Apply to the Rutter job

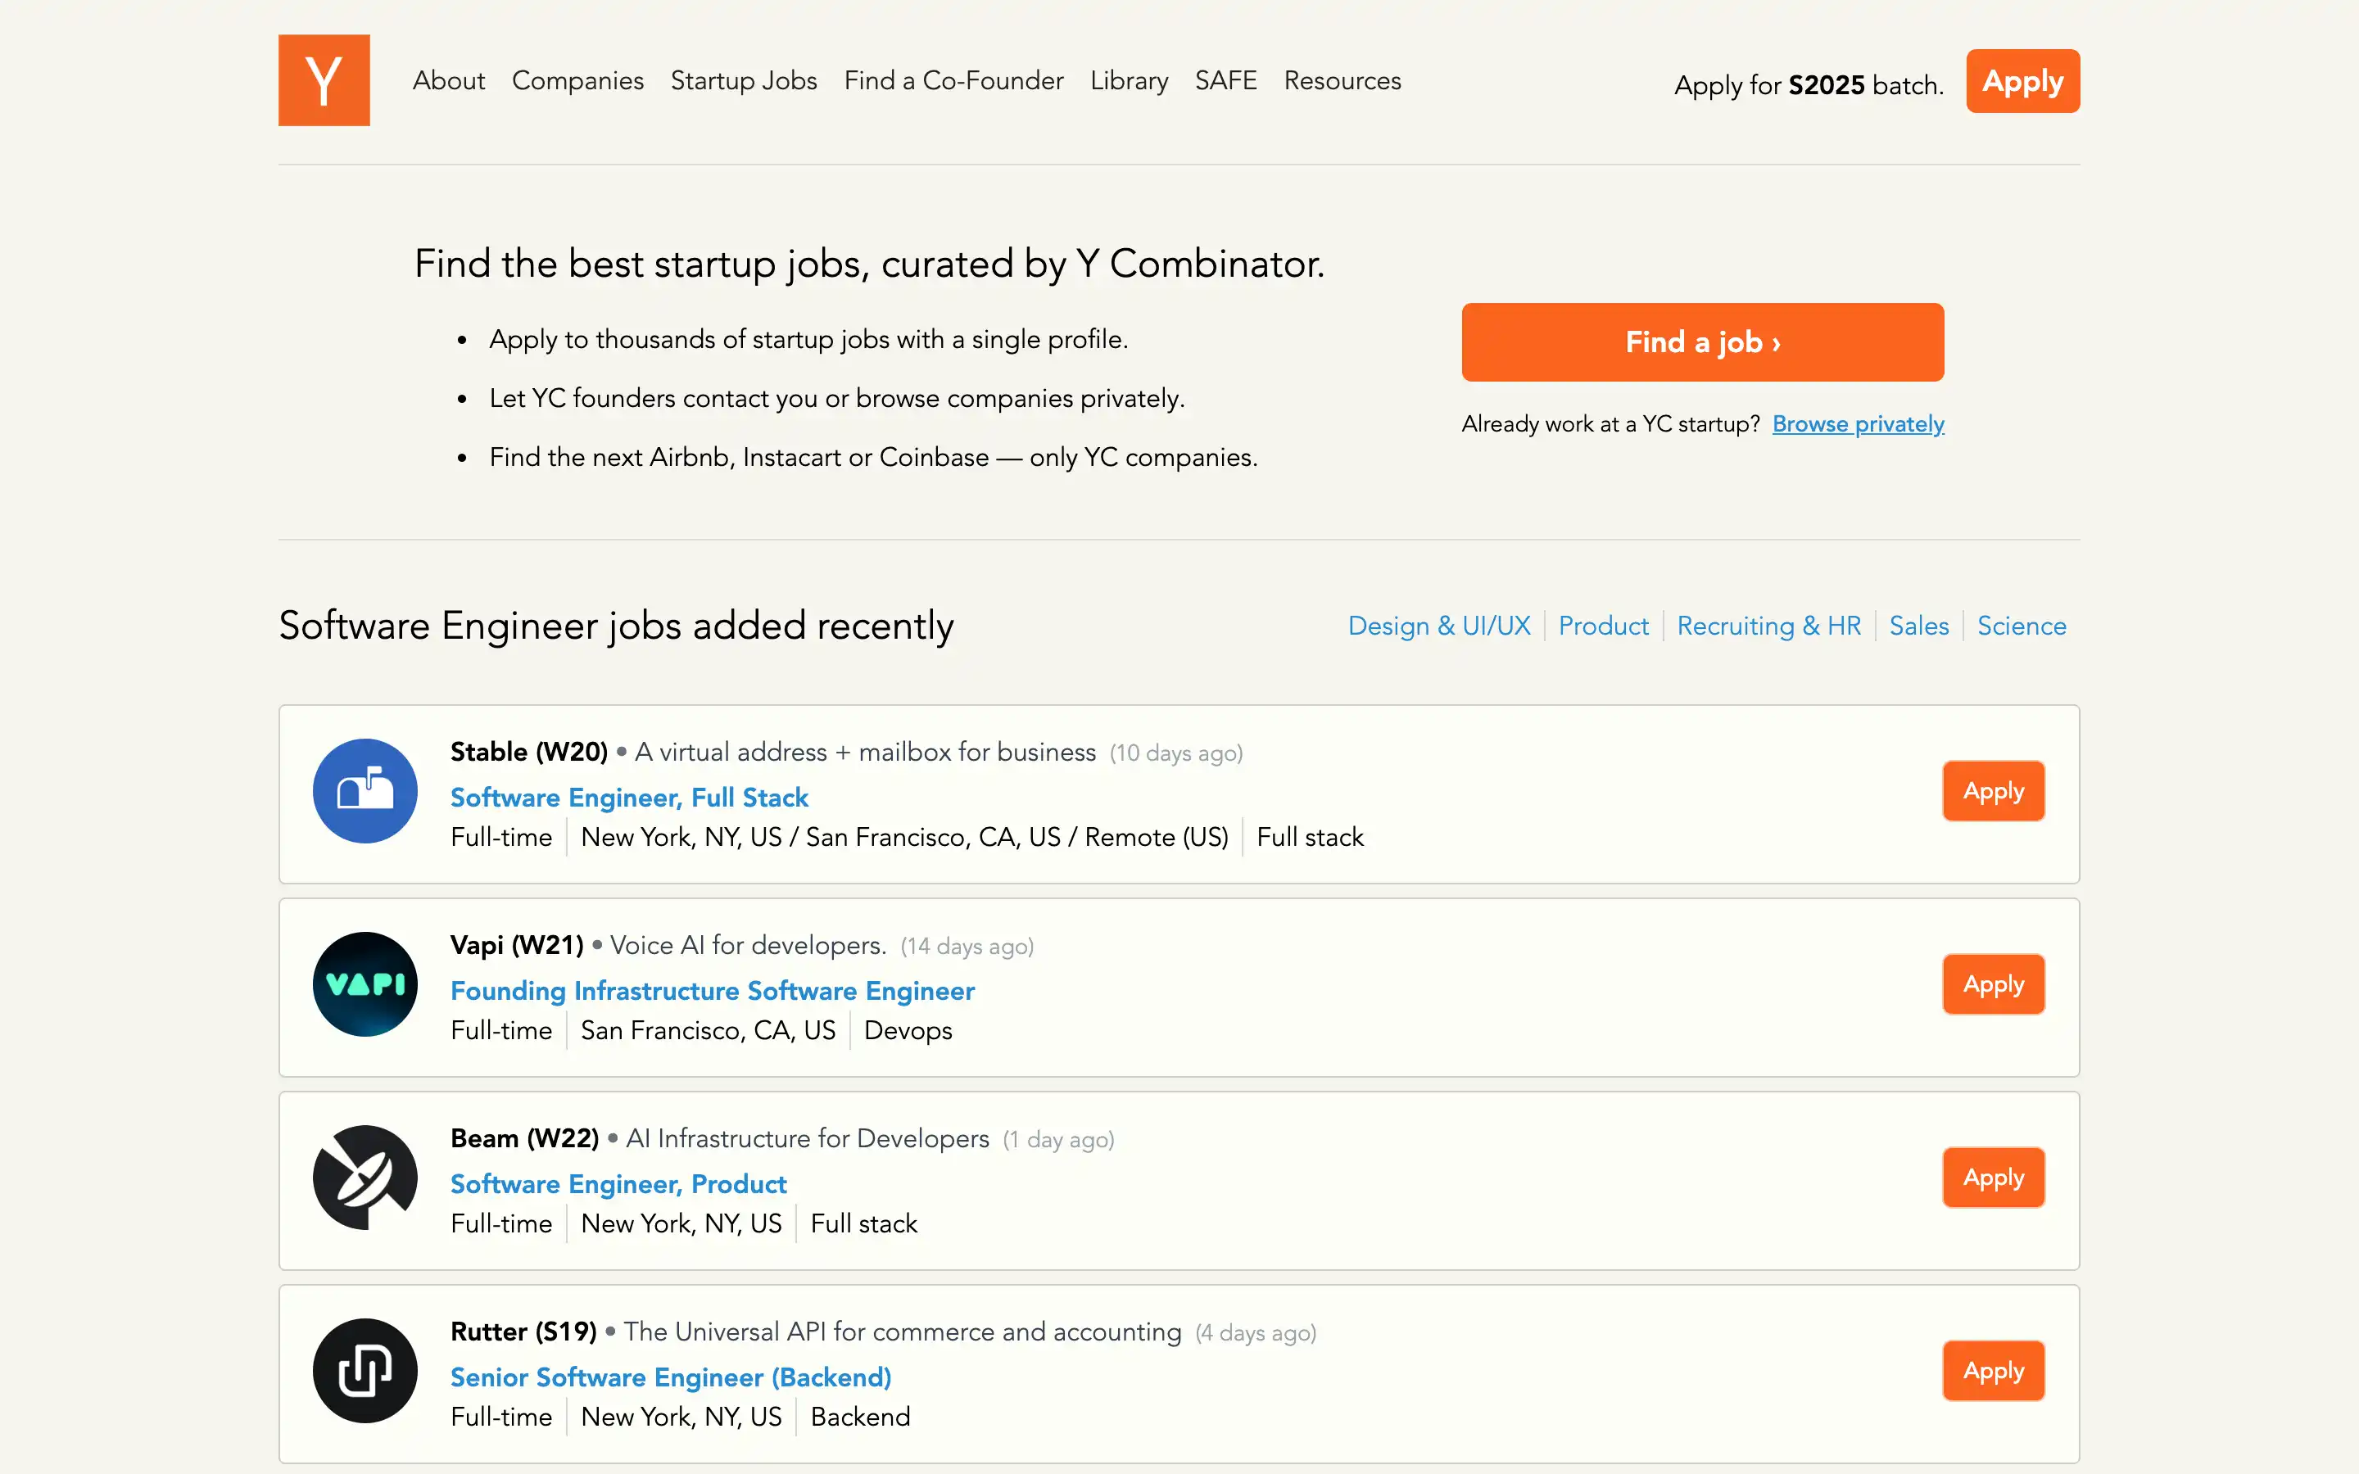1994,1370
